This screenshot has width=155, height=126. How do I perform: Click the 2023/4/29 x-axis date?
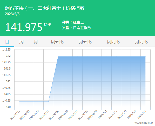83,115
